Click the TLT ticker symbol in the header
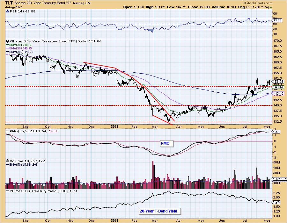Viewport: 287px width, 223px height. click(x=9, y=3)
